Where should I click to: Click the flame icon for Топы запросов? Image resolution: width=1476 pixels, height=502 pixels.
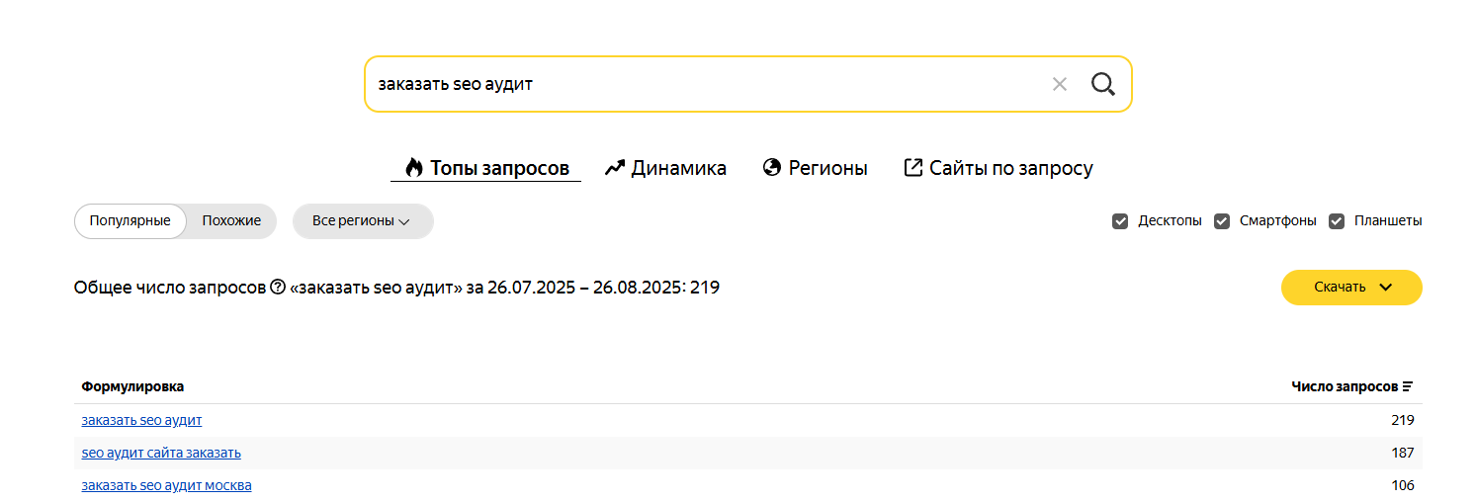tap(414, 168)
